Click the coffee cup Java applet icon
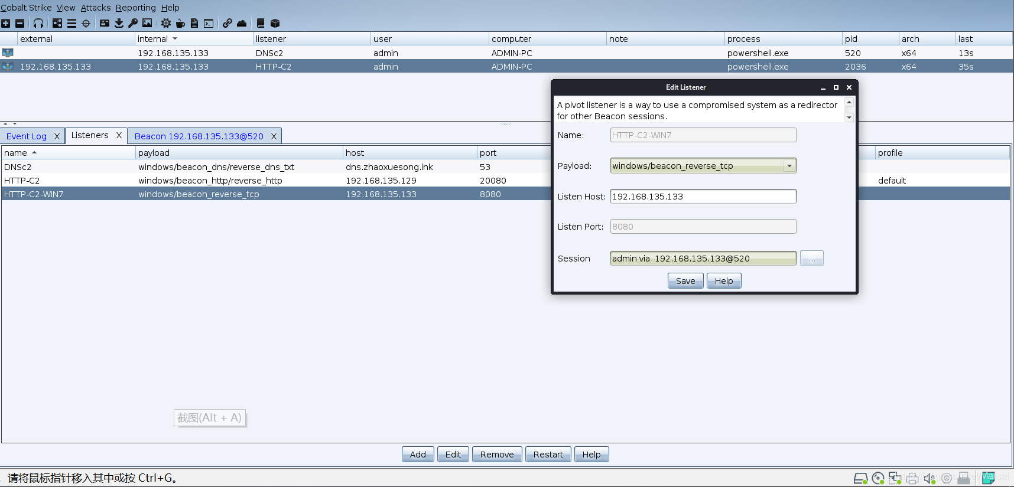The width and height of the screenshot is (1014, 487). click(x=180, y=23)
